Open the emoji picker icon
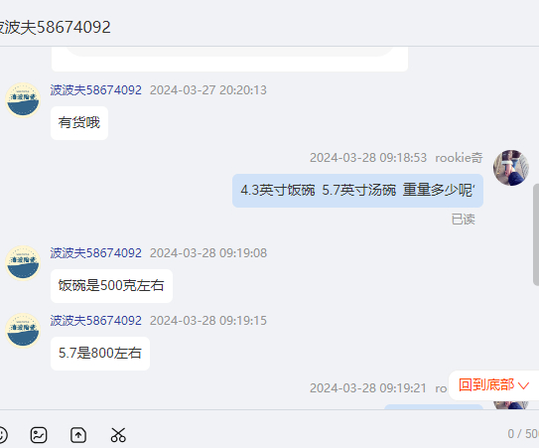Image resolution: width=539 pixels, height=448 pixels. 2,435
